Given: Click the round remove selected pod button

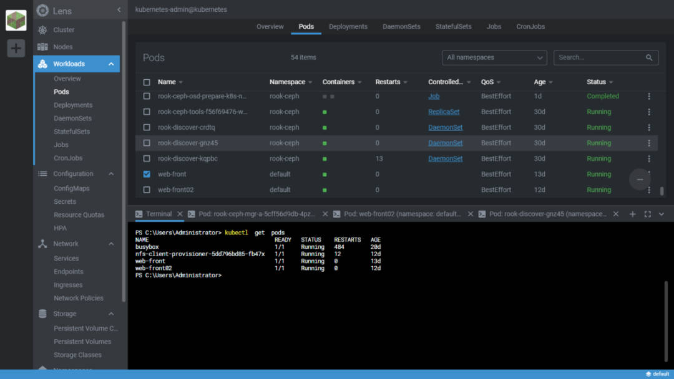Looking at the screenshot, I should (x=640, y=180).
